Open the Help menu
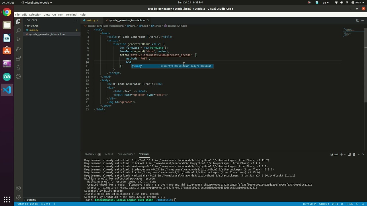 pos(83,15)
